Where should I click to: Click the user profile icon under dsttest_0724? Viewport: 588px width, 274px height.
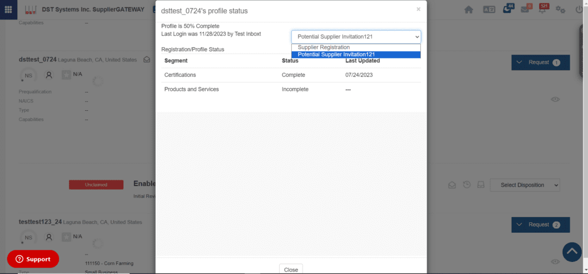point(49,75)
